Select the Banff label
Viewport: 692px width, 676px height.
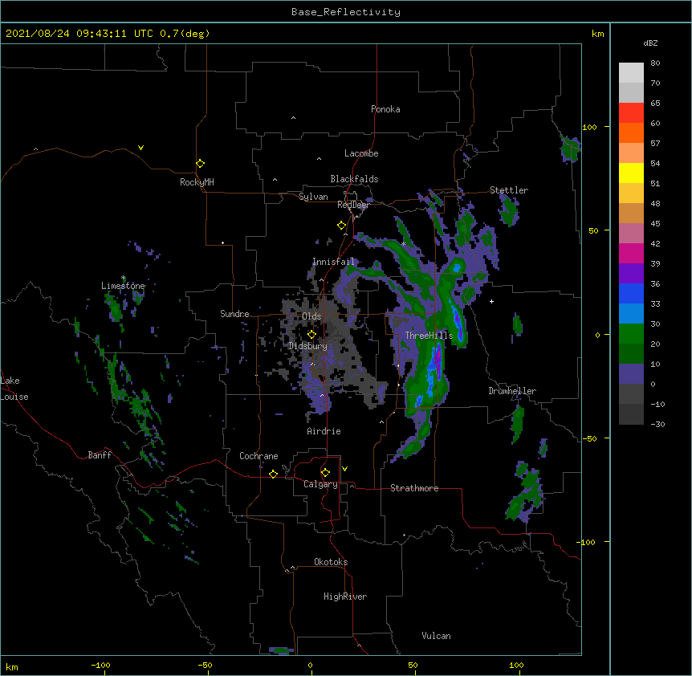(100, 455)
